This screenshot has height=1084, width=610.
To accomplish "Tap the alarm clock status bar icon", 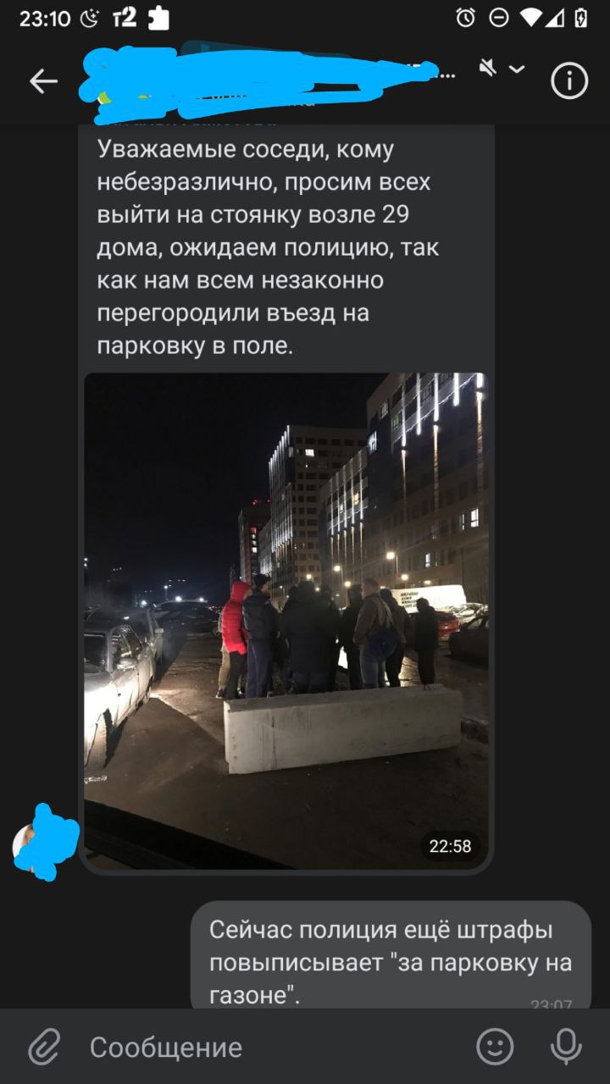I will pos(465,18).
